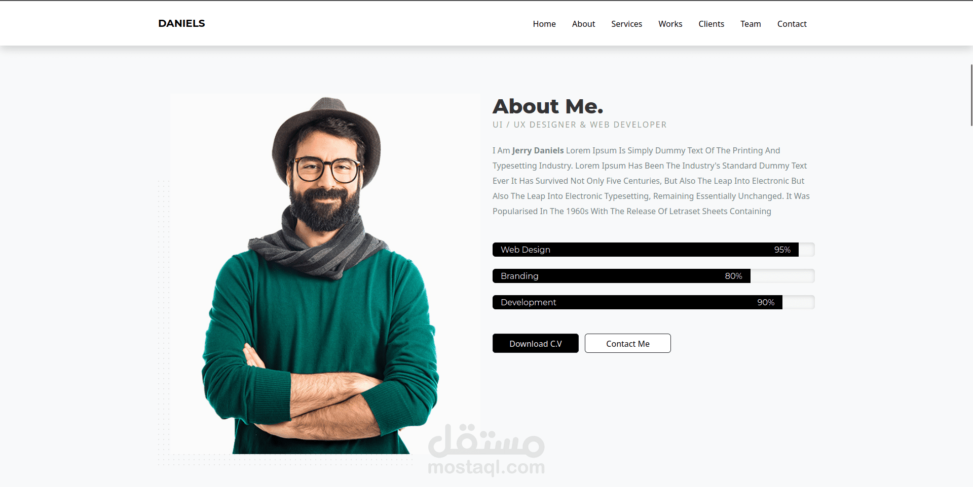This screenshot has width=973, height=487.
Task: Click the UI / UX Designer subtitle
Action: pyautogui.click(x=580, y=125)
